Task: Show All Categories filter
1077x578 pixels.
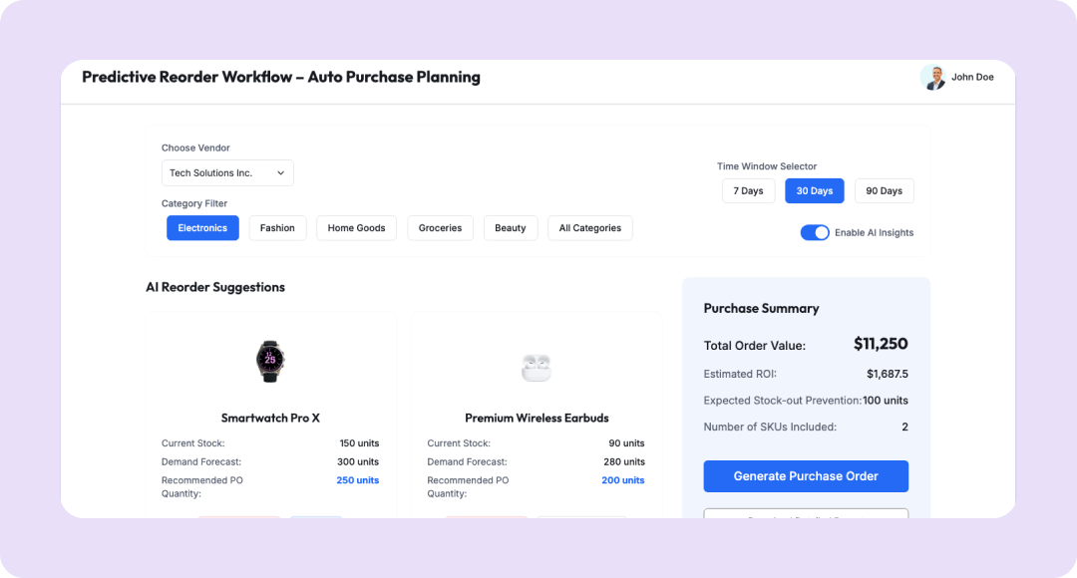Action: [x=589, y=228]
